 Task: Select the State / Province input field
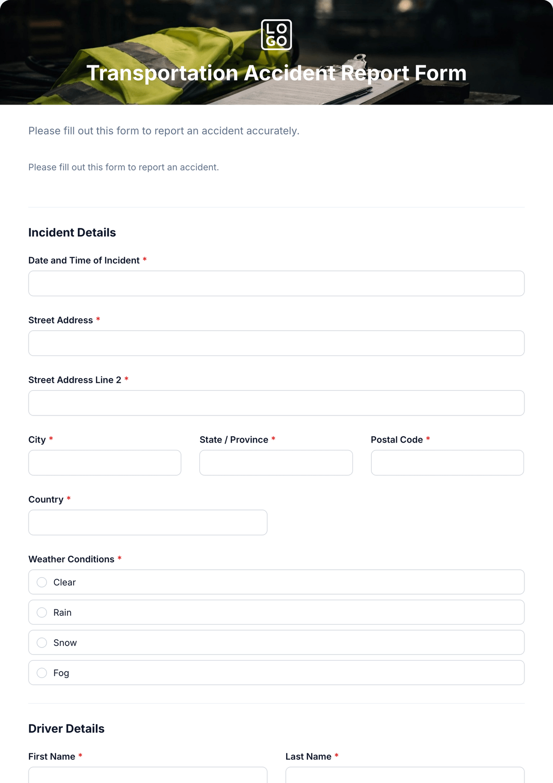[x=276, y=463]
